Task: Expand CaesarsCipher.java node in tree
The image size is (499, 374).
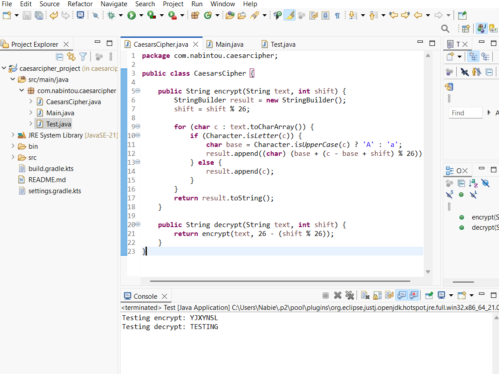Action: 31,102
